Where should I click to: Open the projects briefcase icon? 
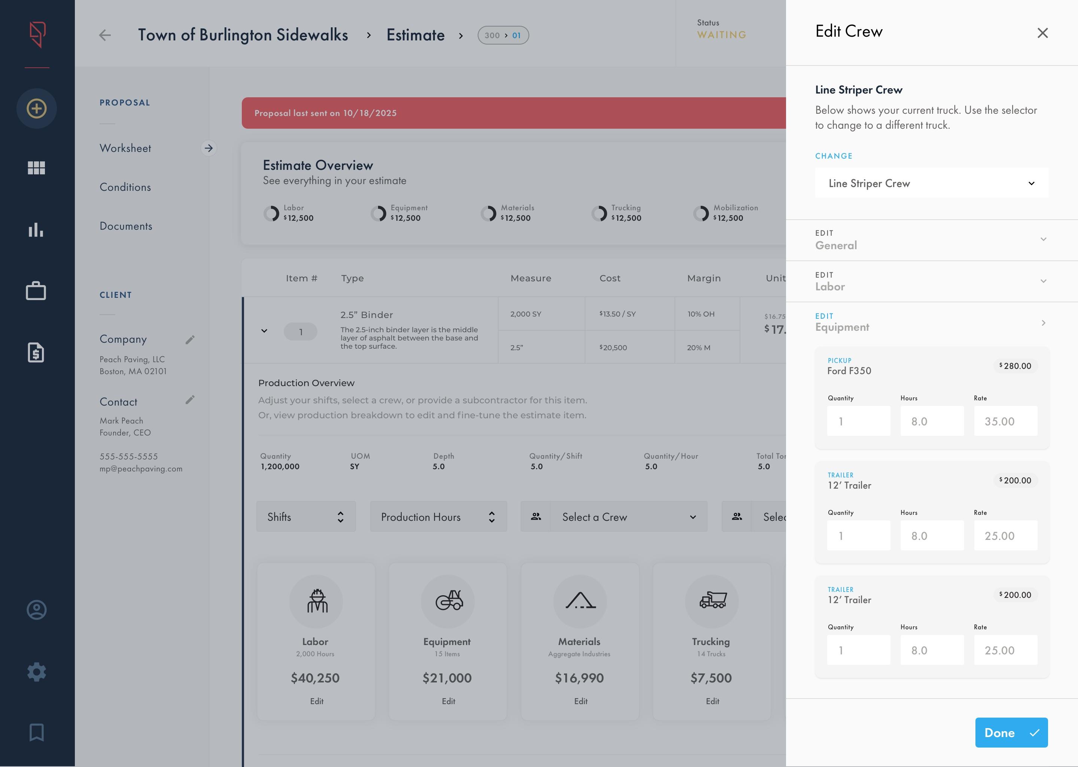[x=36, y=291]
